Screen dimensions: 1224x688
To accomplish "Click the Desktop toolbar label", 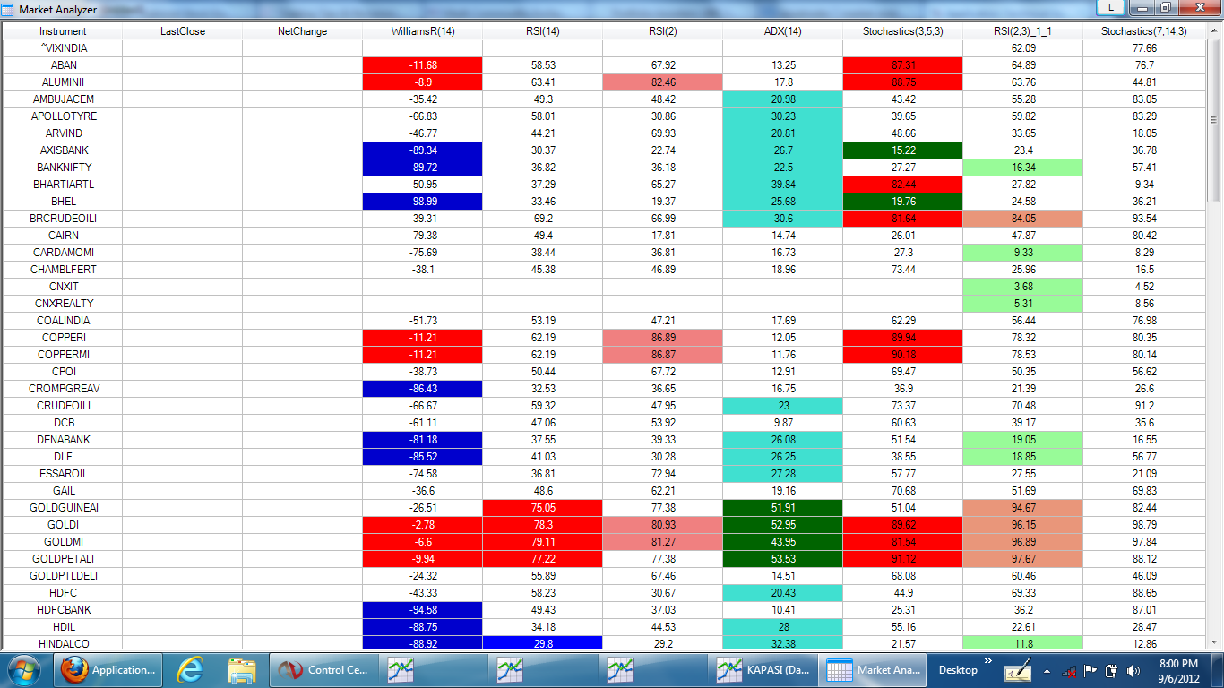I will 958,670.
